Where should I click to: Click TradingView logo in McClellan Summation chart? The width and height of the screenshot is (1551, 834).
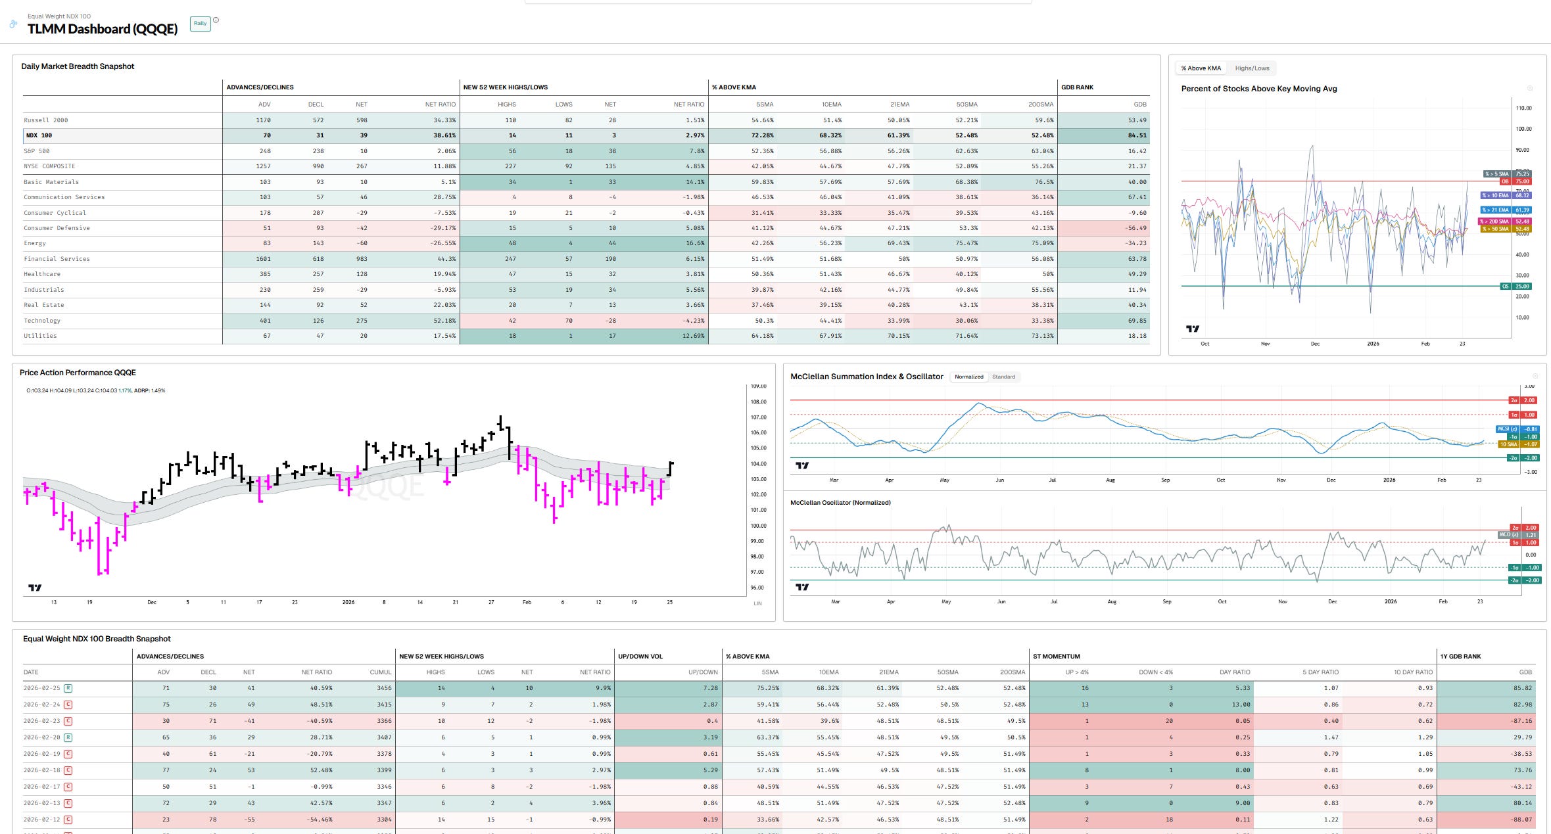[802, 465]
